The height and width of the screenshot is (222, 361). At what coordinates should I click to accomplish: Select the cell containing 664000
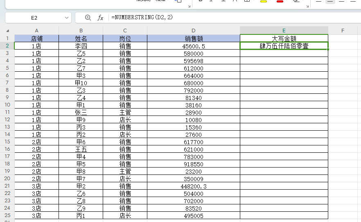pos(193,75)
